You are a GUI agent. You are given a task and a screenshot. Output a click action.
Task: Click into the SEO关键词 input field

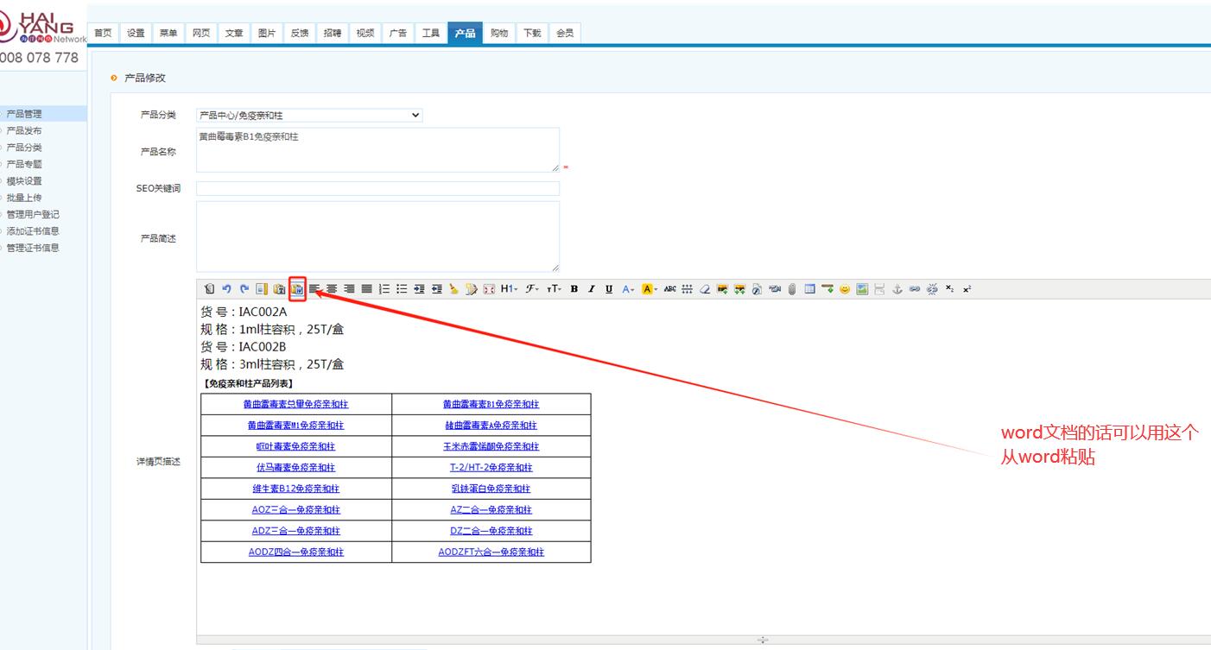pos(377,188)
